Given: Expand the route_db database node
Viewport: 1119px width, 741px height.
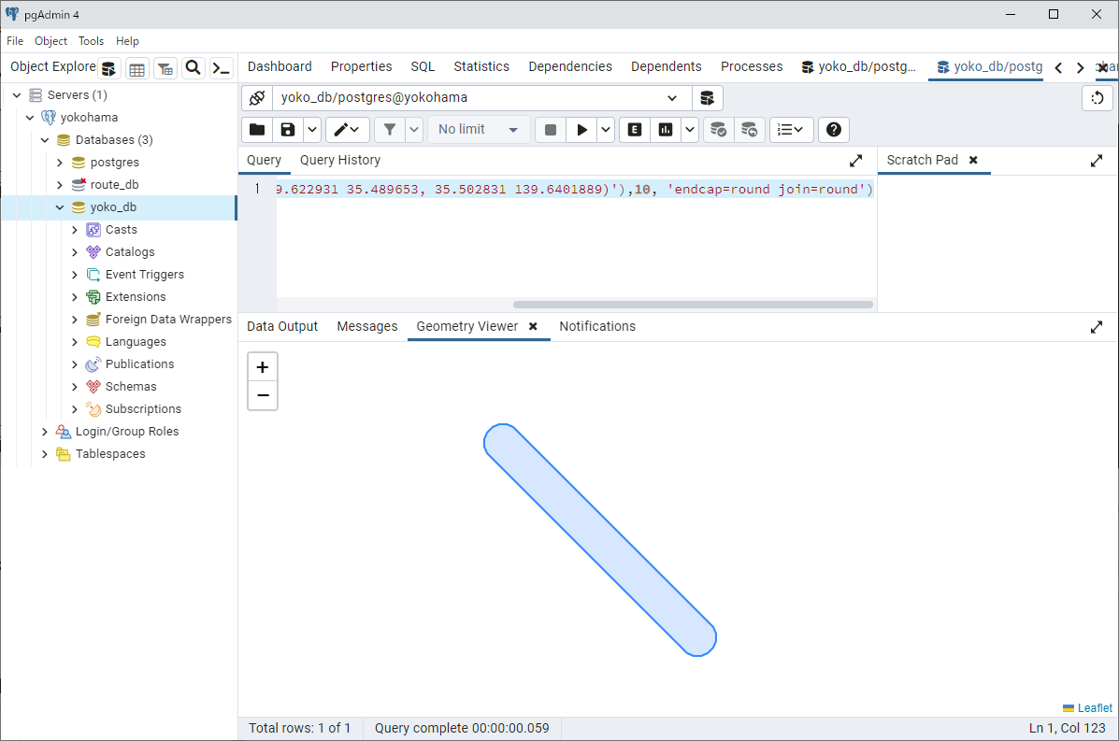Looking at the screenshot, I should pyautogui.click(x=60, y=185).
